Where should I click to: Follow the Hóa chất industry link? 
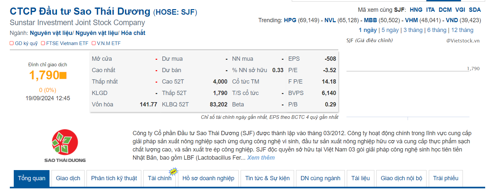133,33
